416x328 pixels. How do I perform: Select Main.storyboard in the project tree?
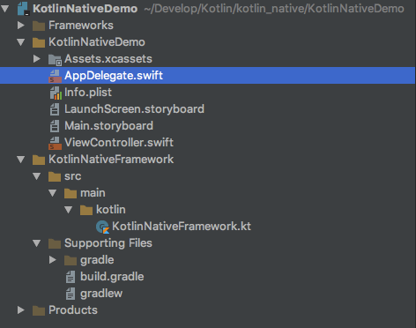pos(108,126)
